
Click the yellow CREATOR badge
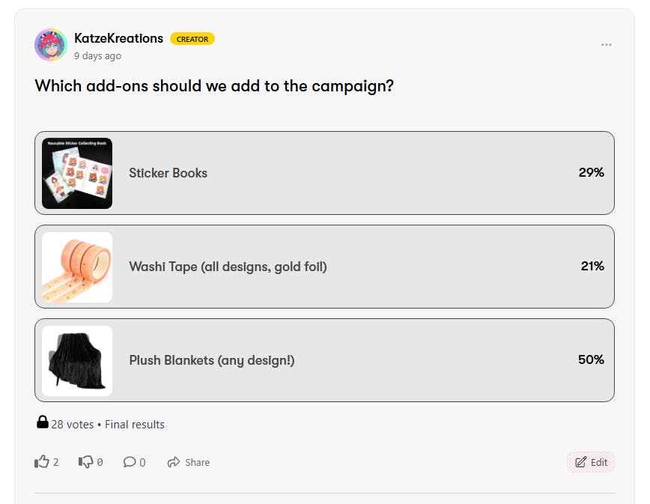click(x=192, y=39)
